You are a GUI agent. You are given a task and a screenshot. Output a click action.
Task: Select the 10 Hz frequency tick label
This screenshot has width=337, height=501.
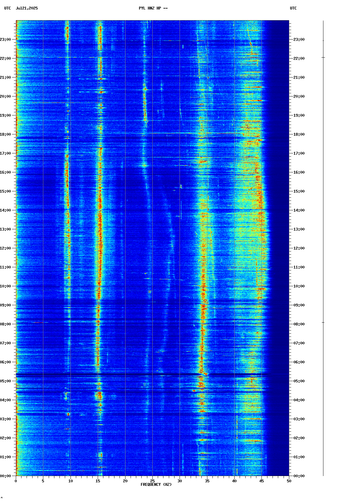pyautogui.click(x=70, y=481)
